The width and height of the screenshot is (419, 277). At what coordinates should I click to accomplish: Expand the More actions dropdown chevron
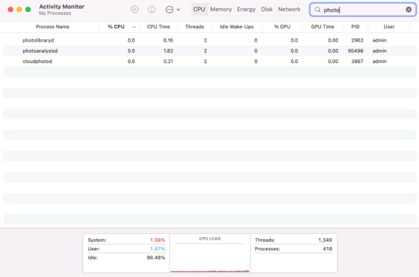(x=178, y=10)
